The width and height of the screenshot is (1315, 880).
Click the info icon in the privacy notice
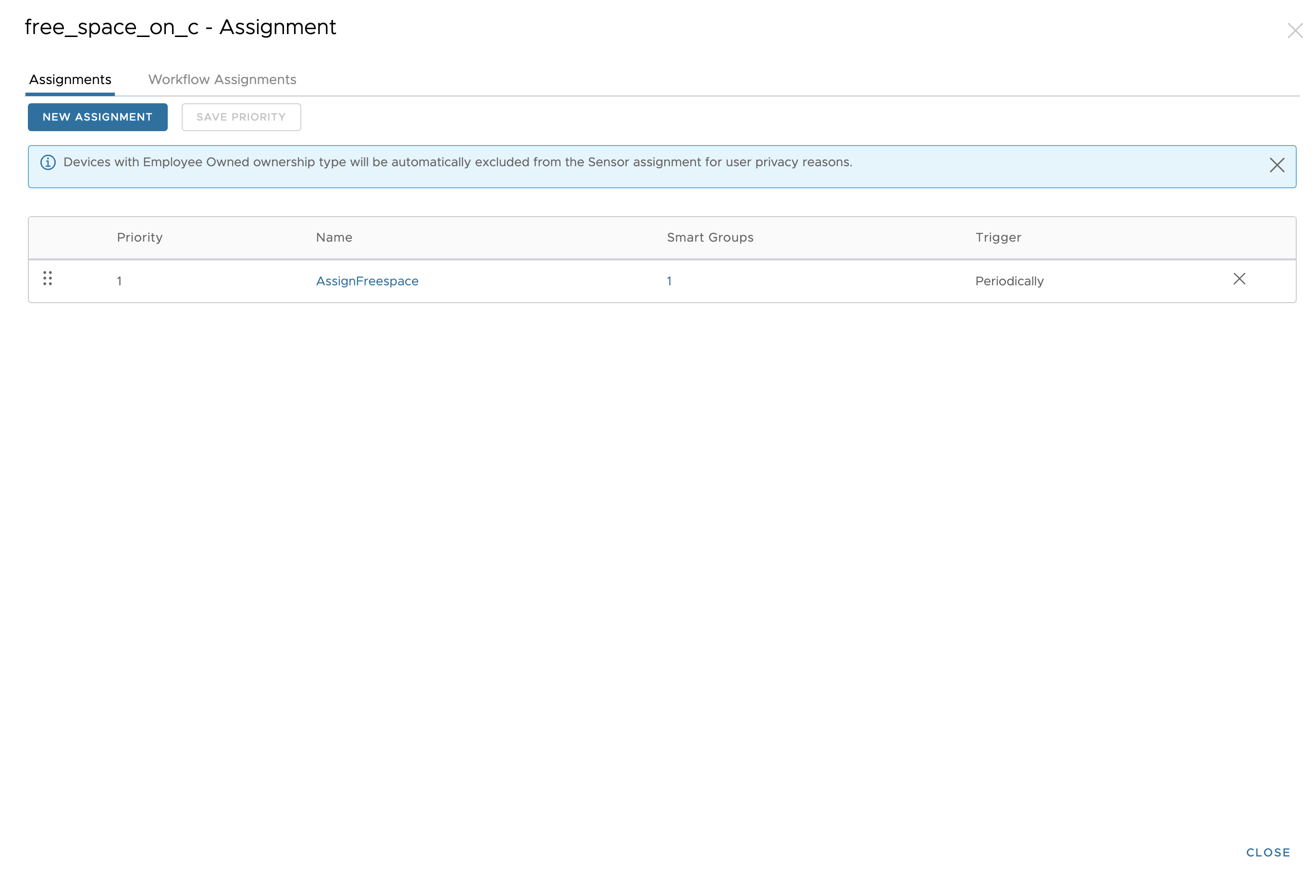(48, 162)
